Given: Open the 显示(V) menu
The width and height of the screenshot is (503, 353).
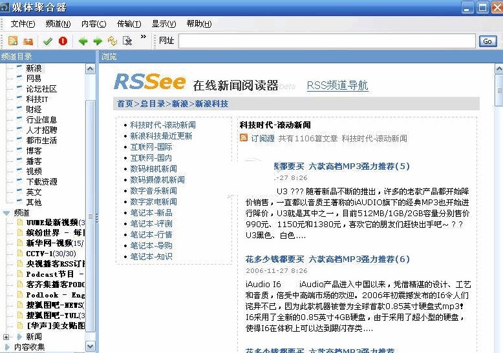Looking at the screenshot, I should 164,24.
